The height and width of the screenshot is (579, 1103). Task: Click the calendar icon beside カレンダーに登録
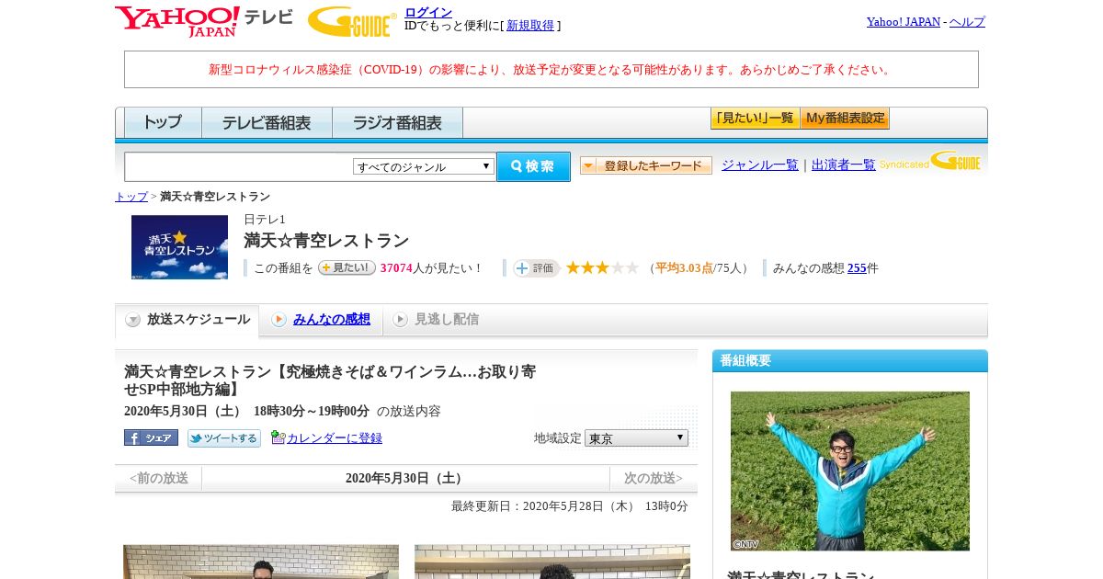(279, 437)
